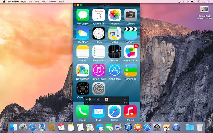The width and height of the screenshot is (213, 133).
Task: Open the QuickTime Player application menu
Action: click(17, 2)
